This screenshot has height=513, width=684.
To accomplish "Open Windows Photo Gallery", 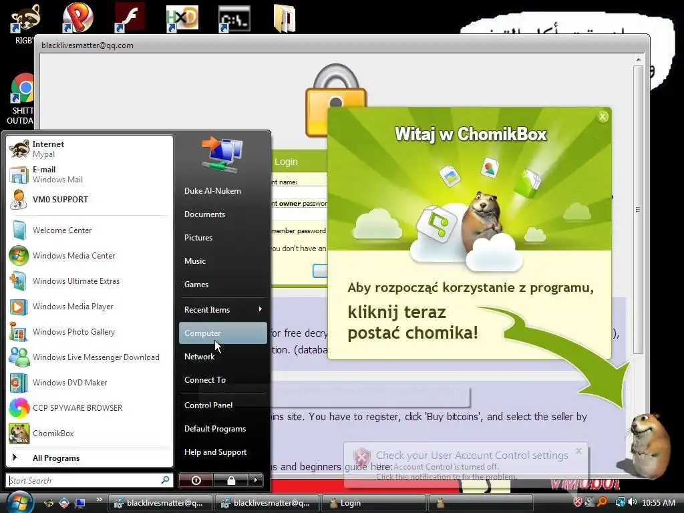I will [90, 331].
